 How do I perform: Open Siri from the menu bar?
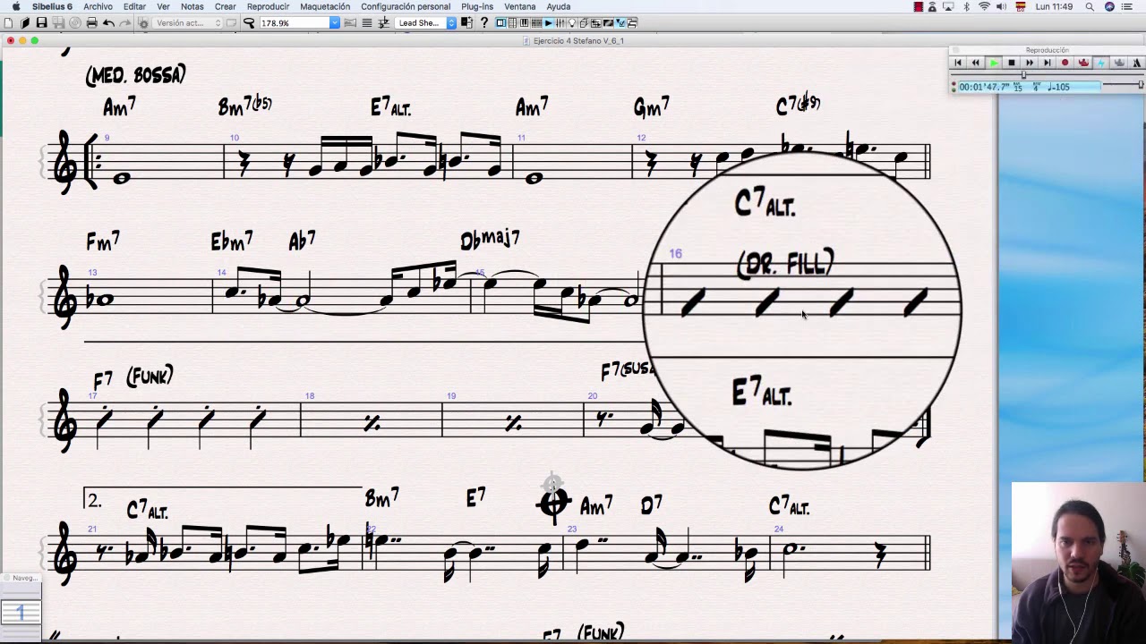pos(1110,6)
